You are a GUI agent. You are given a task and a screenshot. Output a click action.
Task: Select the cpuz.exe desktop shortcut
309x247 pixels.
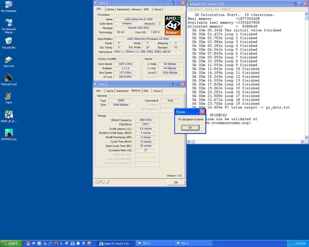[x=9, y=62]
